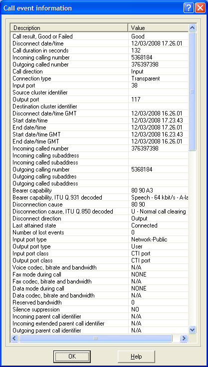The image size is (208, 367).
Task: Open Help for this dialog
Action: pyautogui.click(x=136, y=356)
